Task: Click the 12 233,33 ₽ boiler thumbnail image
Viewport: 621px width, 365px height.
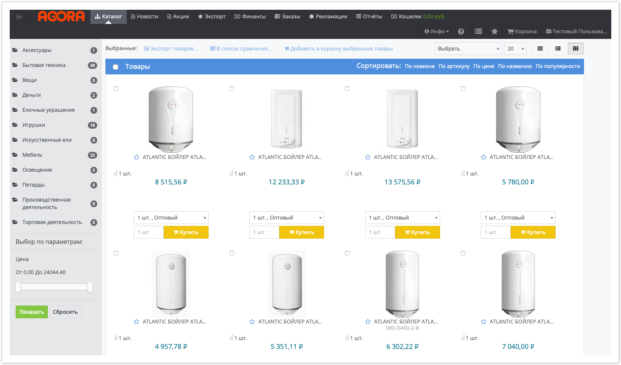Action: point(287,119)
